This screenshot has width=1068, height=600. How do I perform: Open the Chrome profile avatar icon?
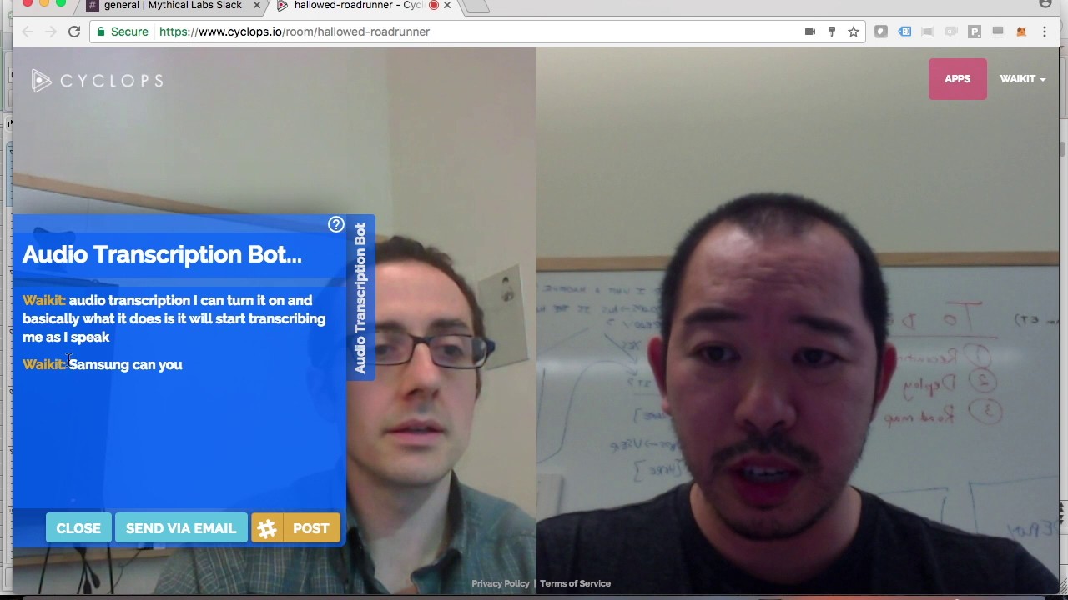pos(1045,4)
